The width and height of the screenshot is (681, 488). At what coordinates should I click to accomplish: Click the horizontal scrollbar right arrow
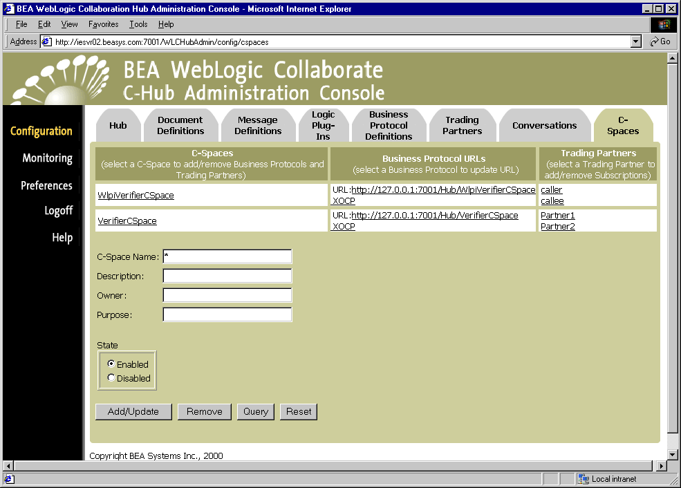[661, 466]
